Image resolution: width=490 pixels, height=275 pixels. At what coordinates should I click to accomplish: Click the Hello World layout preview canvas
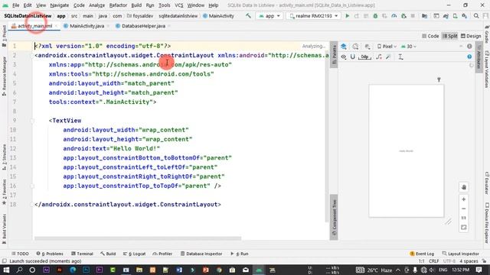point(407,151)
